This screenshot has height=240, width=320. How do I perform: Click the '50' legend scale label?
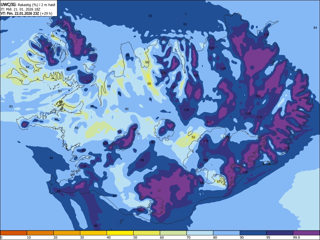pos(135,237)
